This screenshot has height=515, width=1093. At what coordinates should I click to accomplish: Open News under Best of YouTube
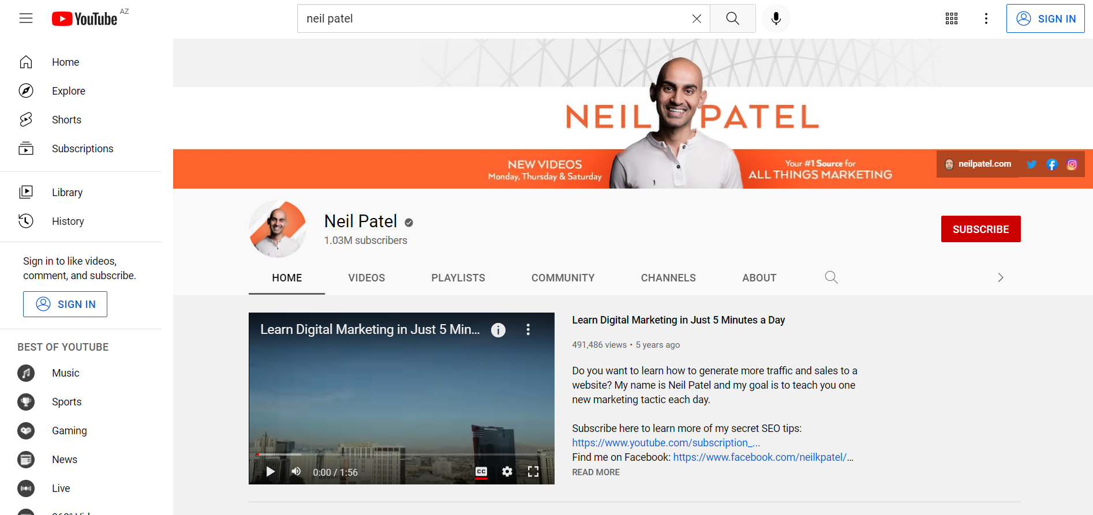tap(81, 460)
